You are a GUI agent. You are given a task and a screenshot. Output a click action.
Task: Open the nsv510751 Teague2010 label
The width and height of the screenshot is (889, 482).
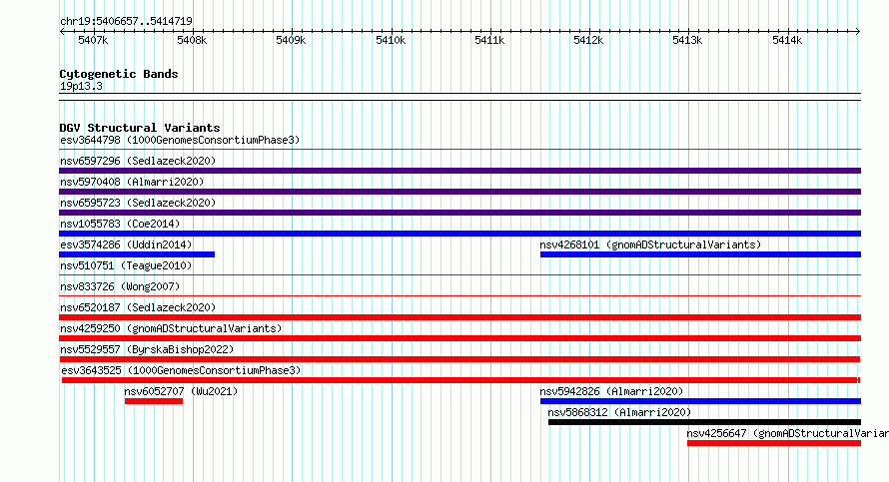point(126,265)
